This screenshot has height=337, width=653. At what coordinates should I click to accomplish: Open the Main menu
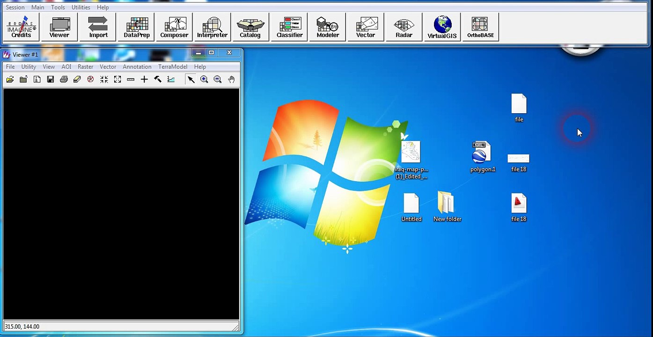click(x=38, y=7)
